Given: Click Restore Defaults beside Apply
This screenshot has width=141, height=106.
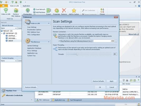Looking at the screenshot, I should (x=98, y=81).
